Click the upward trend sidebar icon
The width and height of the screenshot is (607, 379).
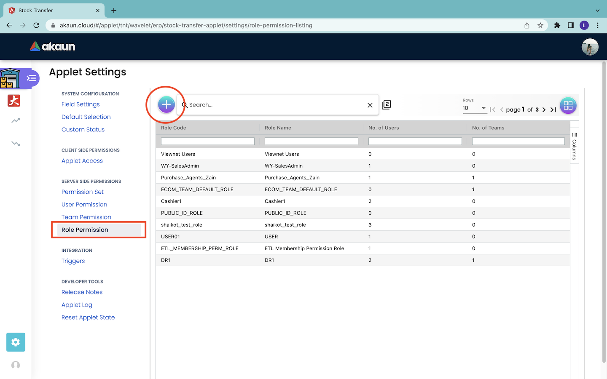pyautogui.click(x=16, y=121)
